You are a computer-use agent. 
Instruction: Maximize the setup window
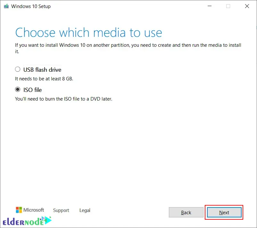(228, 6)
